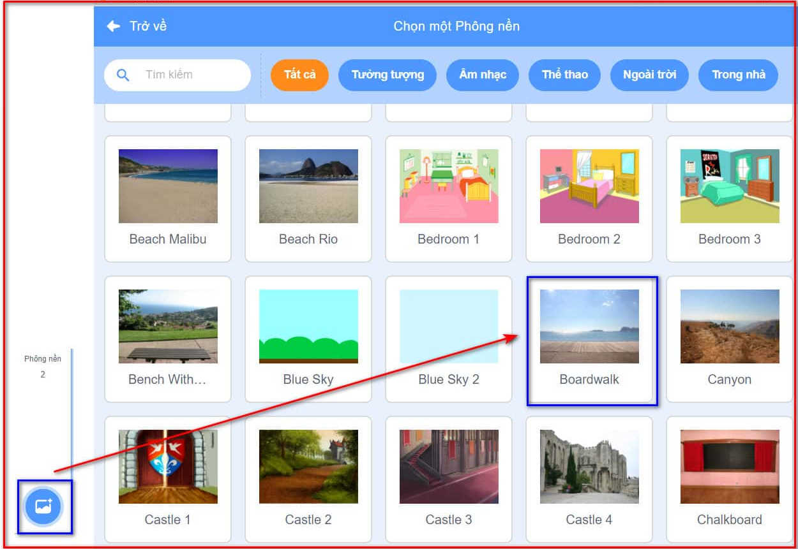The width and height of the screenshot is (798, 549).
Task: Pick the Boardwalk backdrop thumbnail
Action: pos(589,327)
